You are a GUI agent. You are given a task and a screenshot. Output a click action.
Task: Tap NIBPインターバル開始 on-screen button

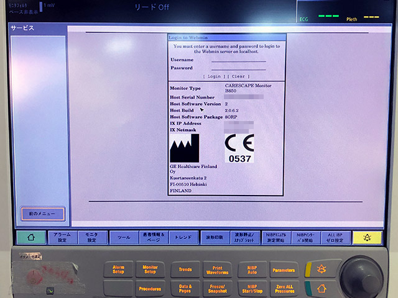306,238
